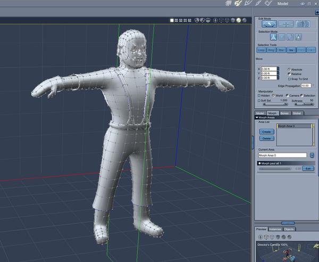Tick the Hidden manipulator checkbox

pyautogui.click(x=259, y=95)
